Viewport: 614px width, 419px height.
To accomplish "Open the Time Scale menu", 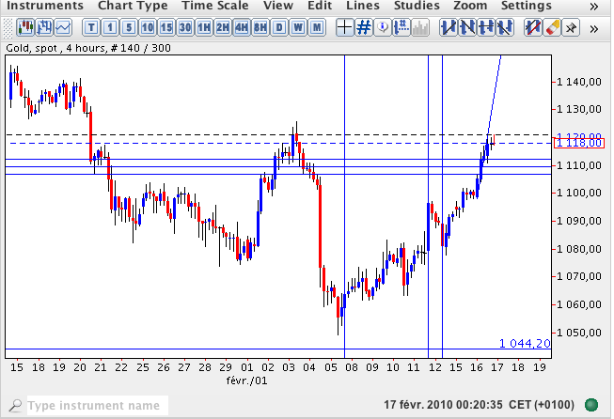I will [216, 6].
